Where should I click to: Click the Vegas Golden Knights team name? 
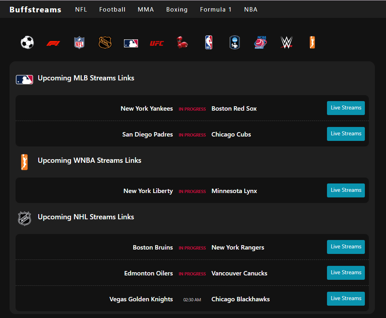pos(141,299)
